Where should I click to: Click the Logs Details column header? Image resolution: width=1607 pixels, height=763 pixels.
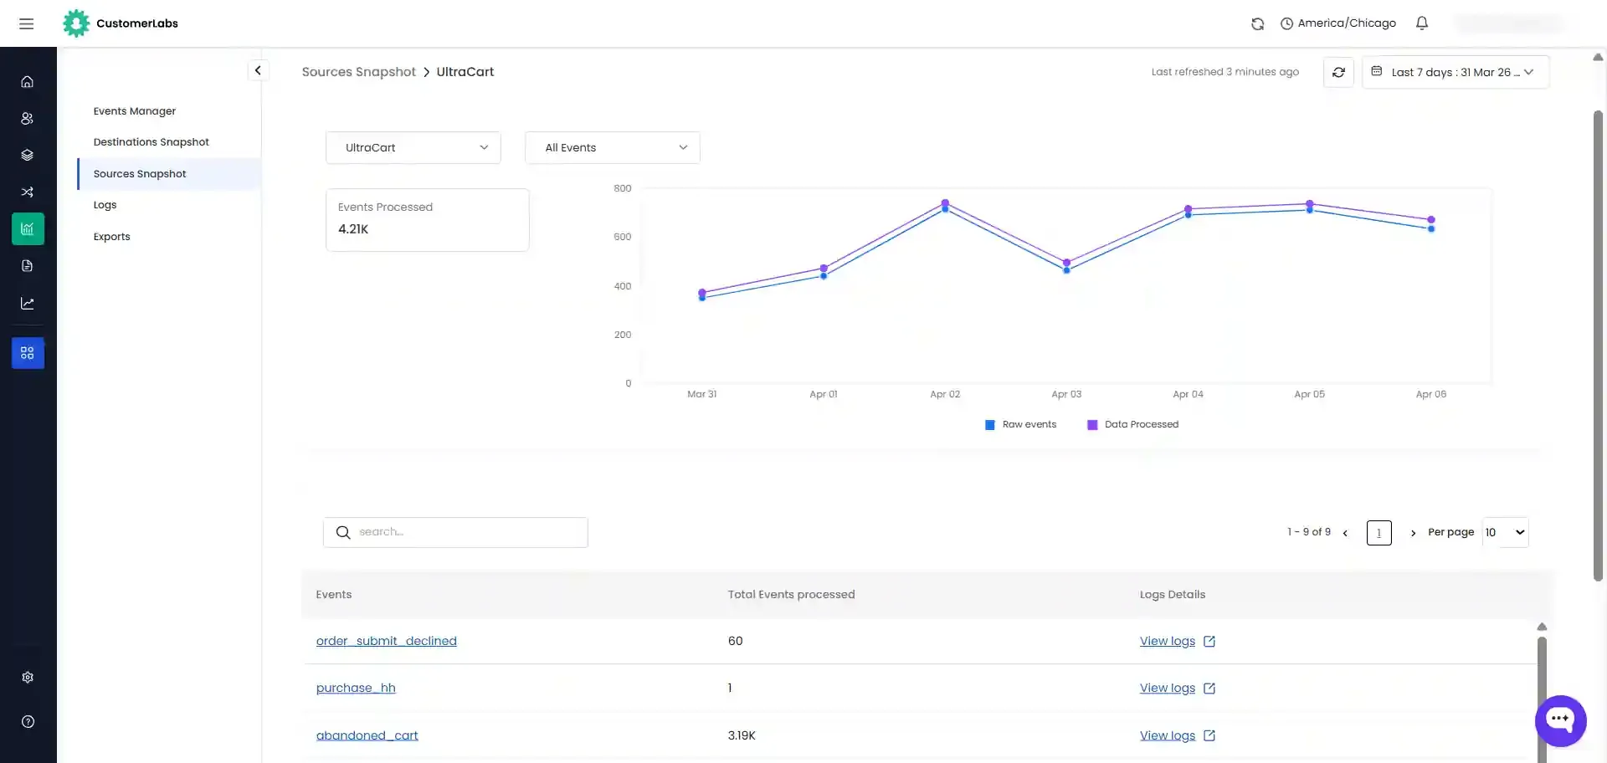[1173, 595]
